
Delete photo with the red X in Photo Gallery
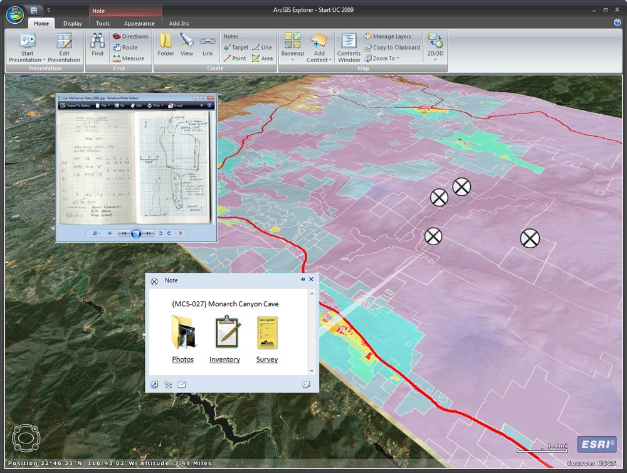coord(181,233)
